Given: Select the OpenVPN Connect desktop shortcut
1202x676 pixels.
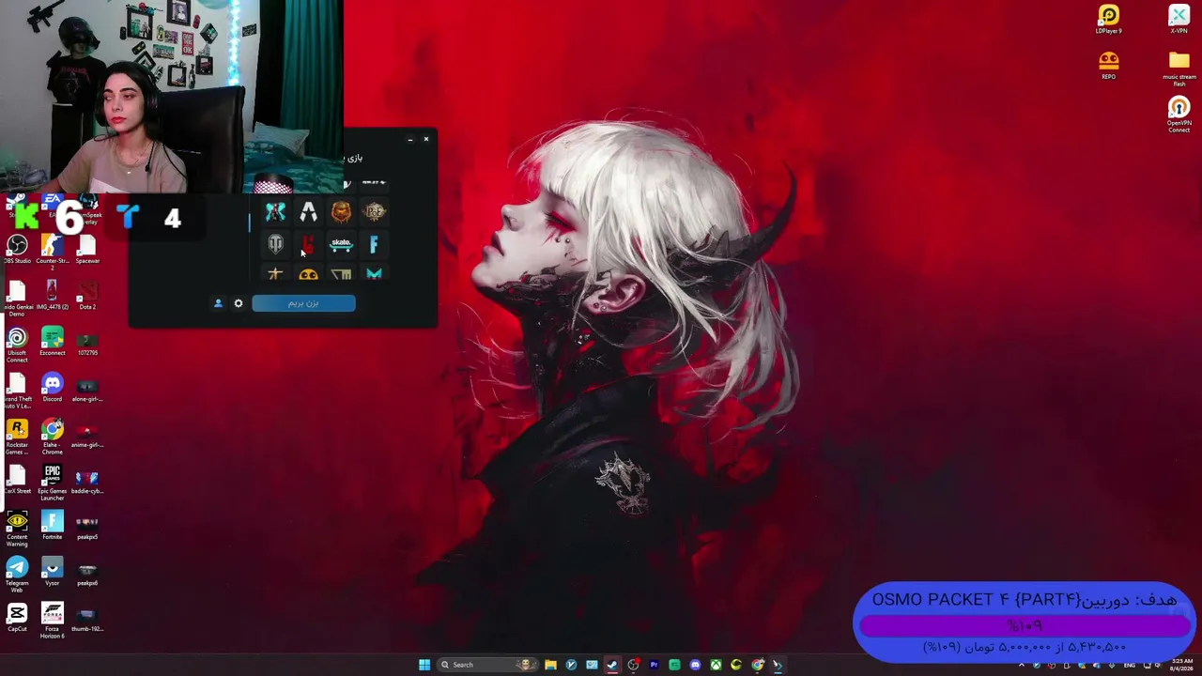Looking at the screenshot, I should 1179,115.
